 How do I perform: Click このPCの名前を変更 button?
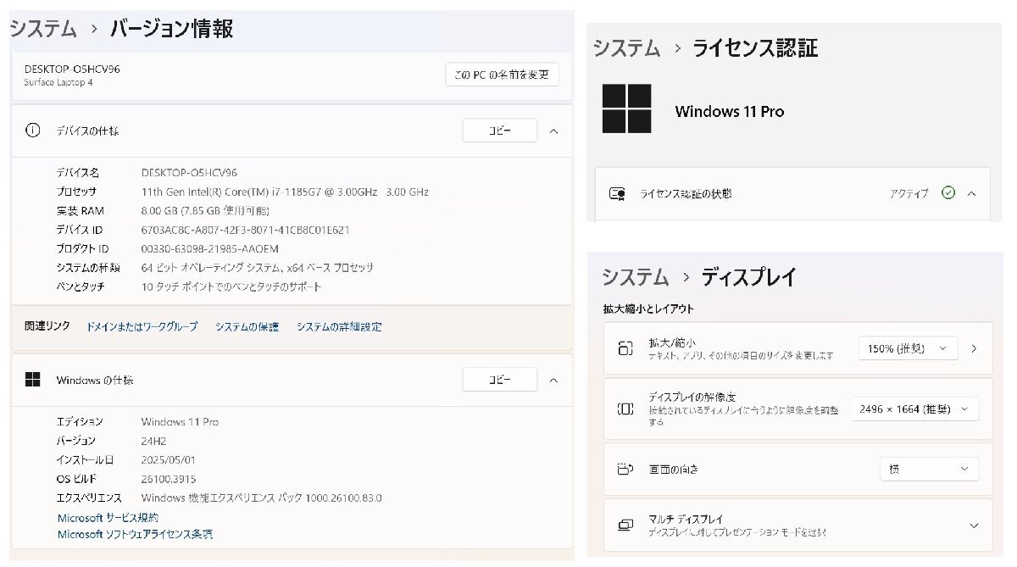point(502,75)
